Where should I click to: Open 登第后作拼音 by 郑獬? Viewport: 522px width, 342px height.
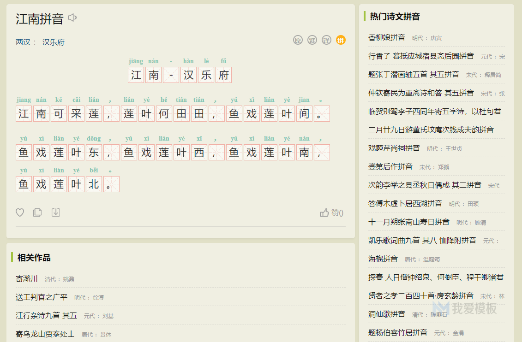[x=390, y=167]
